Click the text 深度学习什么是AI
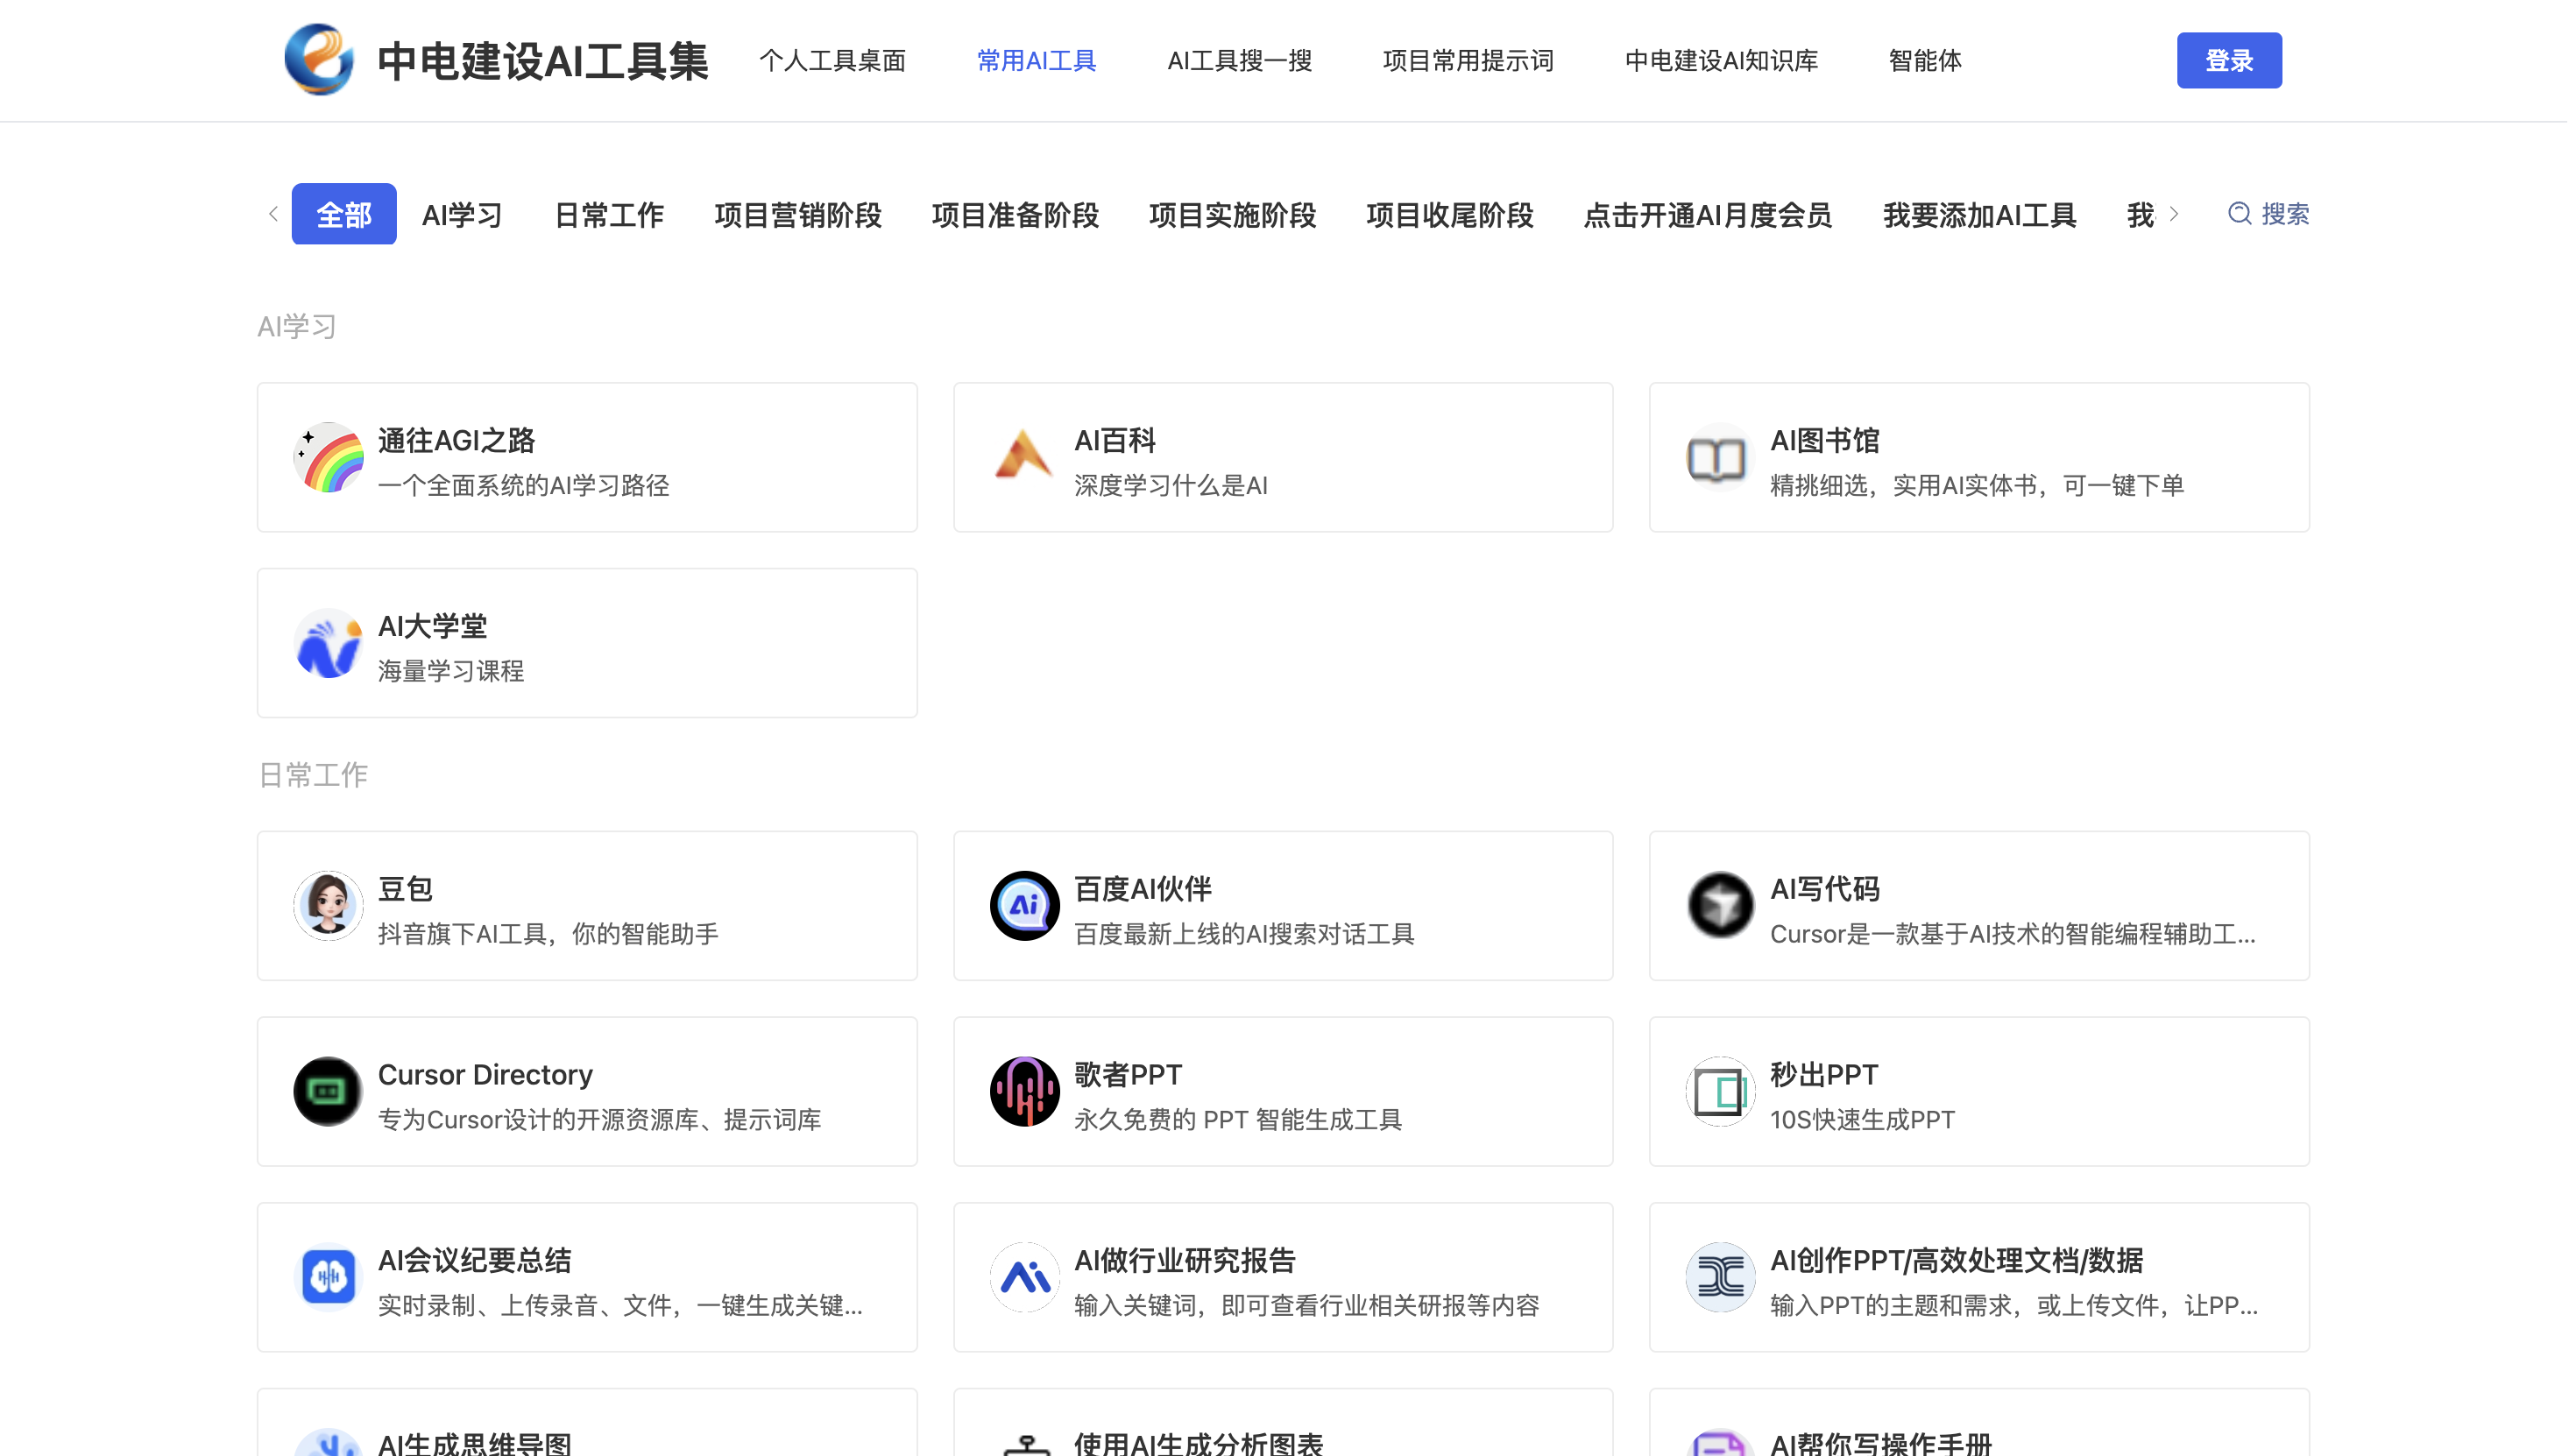2576x1456 pixels. tap(1174, 487)
